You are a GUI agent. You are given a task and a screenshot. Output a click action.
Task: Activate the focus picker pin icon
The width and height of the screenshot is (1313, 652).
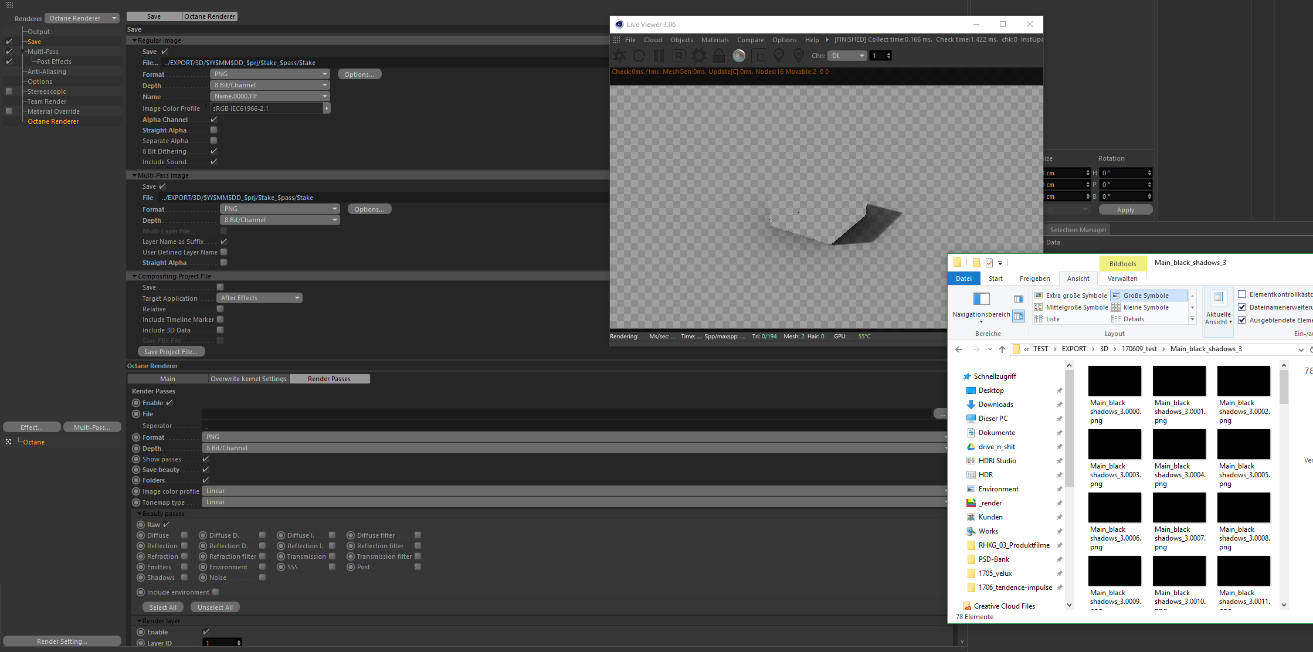click(x=779, y=56)
